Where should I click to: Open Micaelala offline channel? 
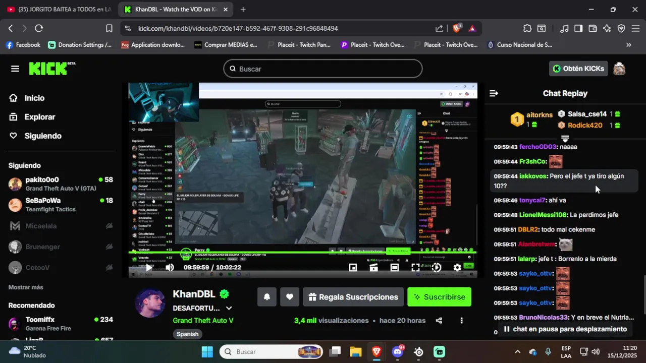[x=61, y=226]
